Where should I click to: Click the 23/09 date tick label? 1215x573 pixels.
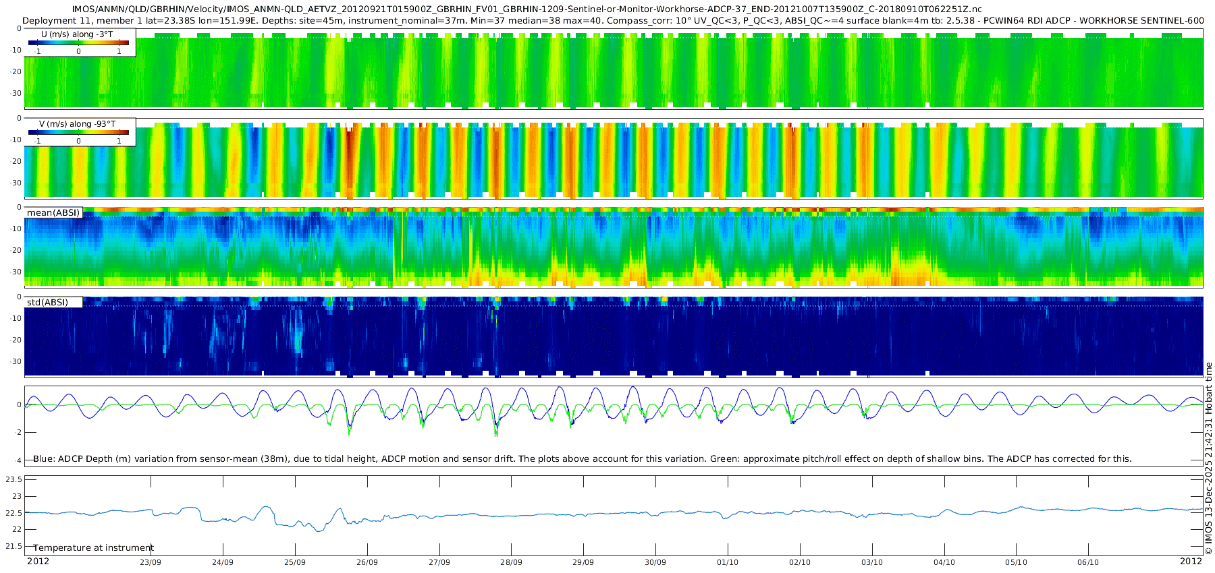pos(150,562)
